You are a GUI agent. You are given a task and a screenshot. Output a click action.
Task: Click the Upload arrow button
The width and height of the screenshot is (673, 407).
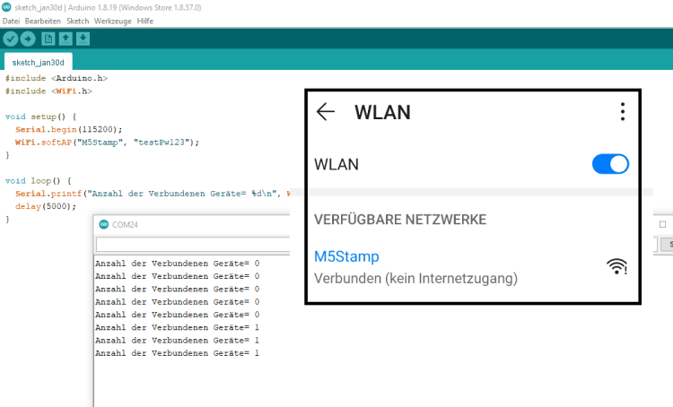(28, 39)
